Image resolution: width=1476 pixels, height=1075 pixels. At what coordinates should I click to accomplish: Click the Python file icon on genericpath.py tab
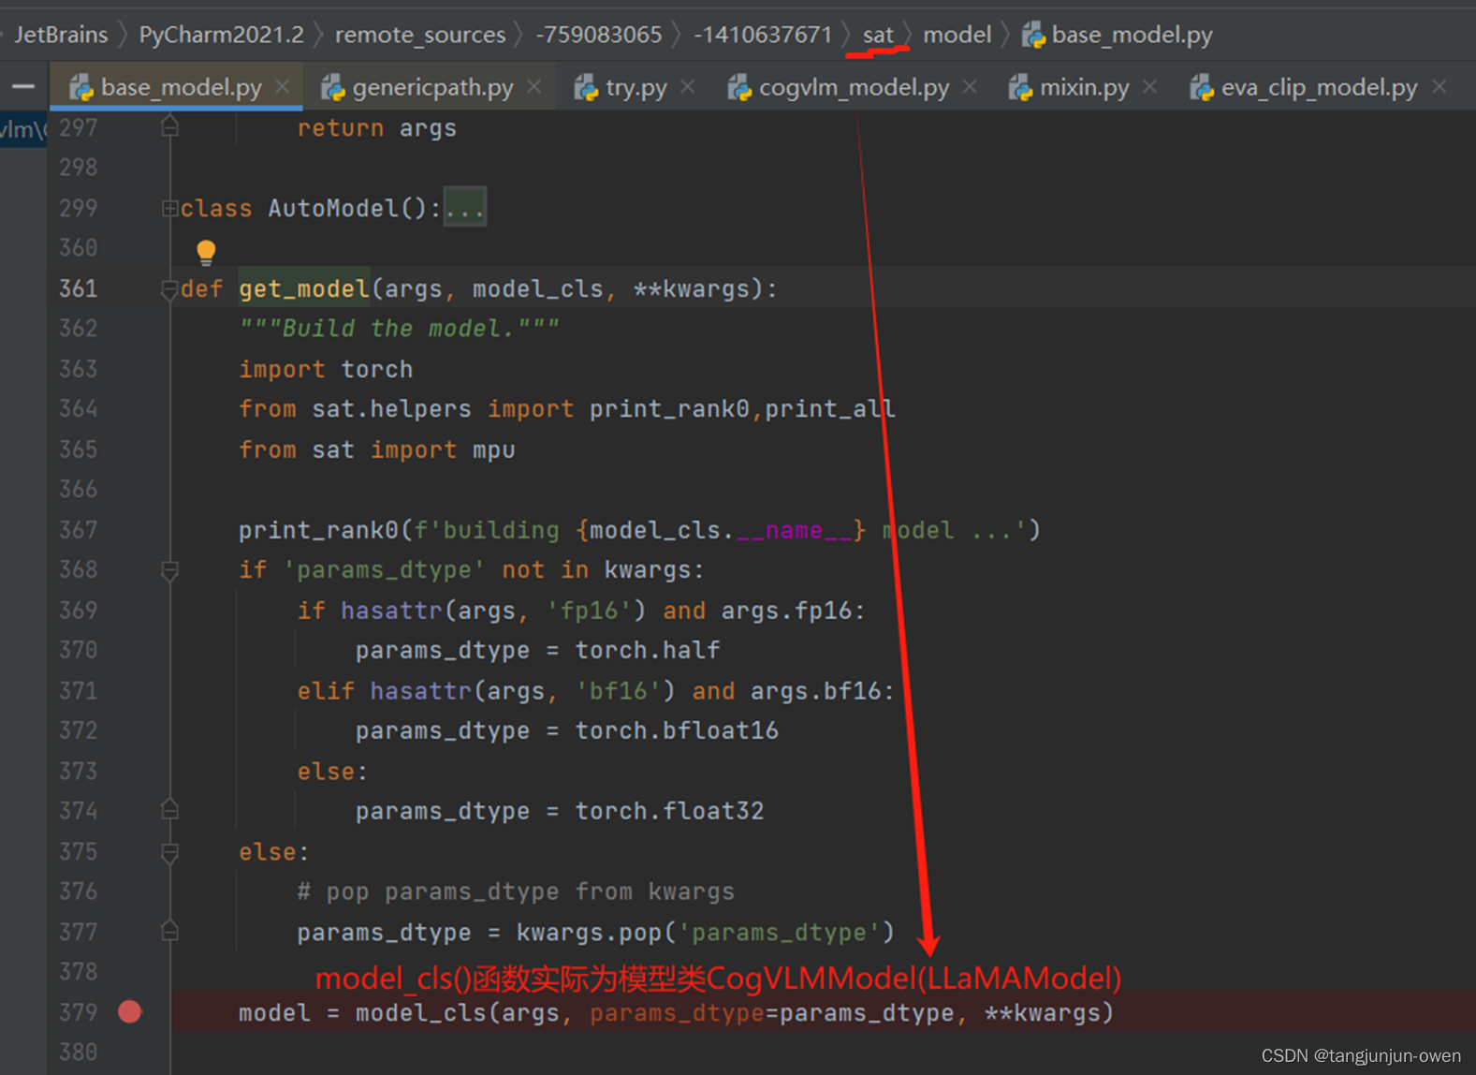[x=333, y=88]
